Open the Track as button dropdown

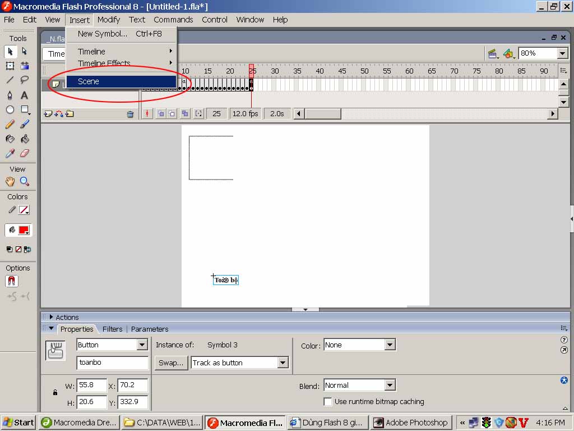point(283,363)
